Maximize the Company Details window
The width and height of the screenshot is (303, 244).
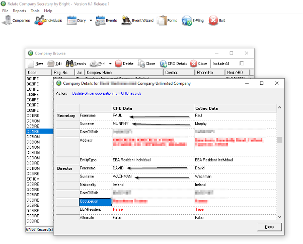click(x=262, y=83)
